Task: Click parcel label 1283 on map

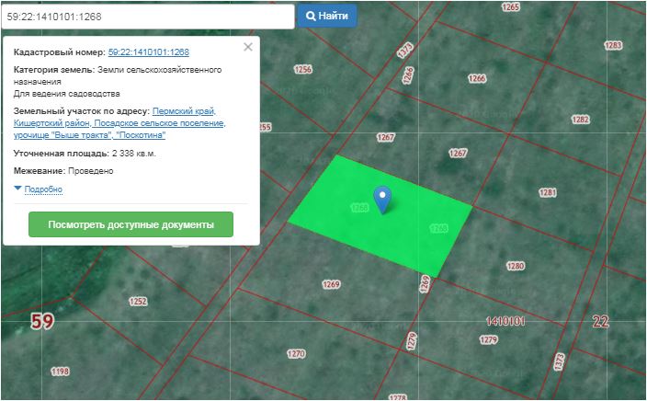Action: click(613, 45)
